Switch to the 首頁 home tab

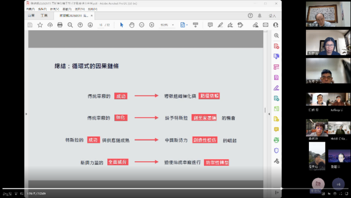tap(31, 16)
